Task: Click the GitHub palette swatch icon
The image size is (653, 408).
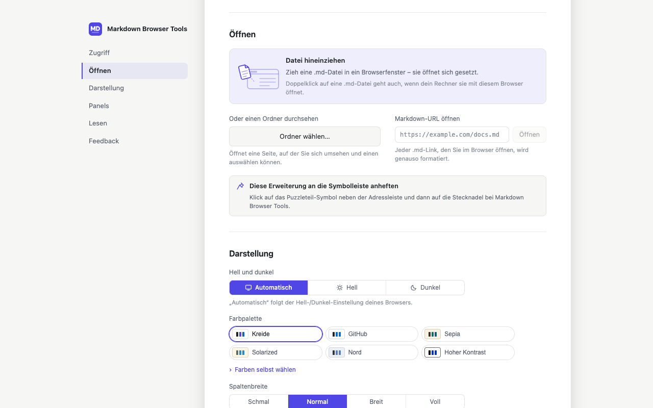Action: (x=337, y=334)
